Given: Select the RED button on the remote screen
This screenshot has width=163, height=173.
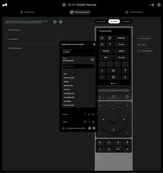Looking at the screenshot, I should point(106,58).
